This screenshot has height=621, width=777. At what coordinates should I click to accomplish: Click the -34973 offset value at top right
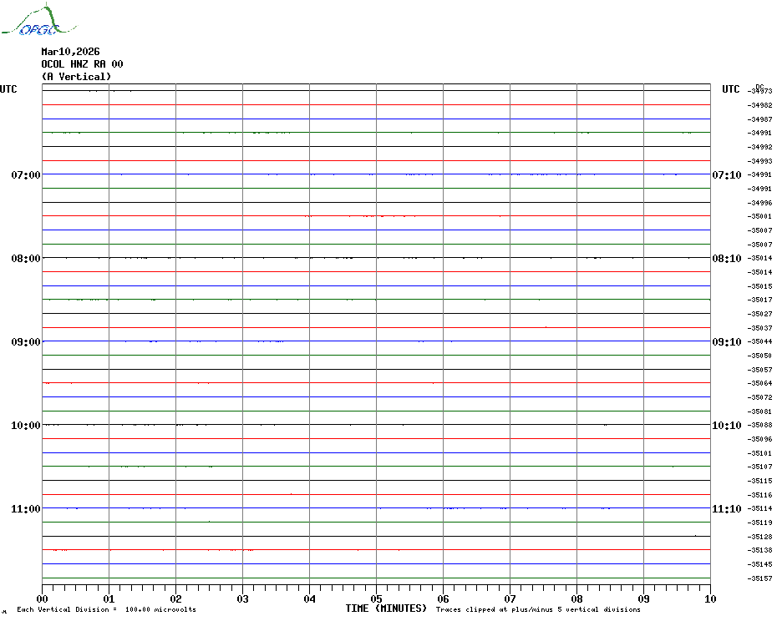[x=760, y=91]
